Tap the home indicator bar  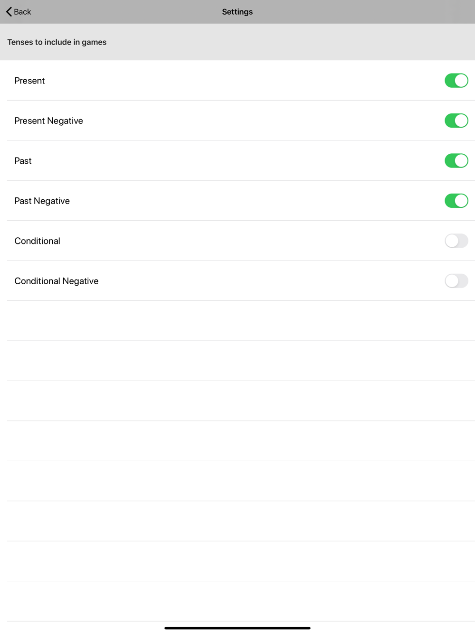pos(237,628)
